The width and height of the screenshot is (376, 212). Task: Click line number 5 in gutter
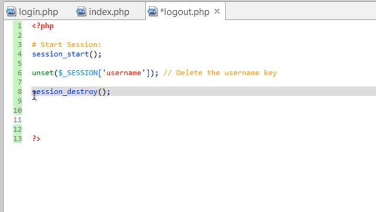(x=19, y=64)
